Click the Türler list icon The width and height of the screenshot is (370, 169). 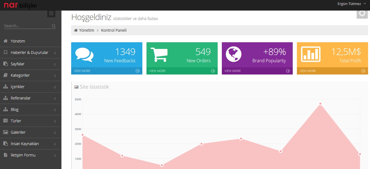pos(5,121)
